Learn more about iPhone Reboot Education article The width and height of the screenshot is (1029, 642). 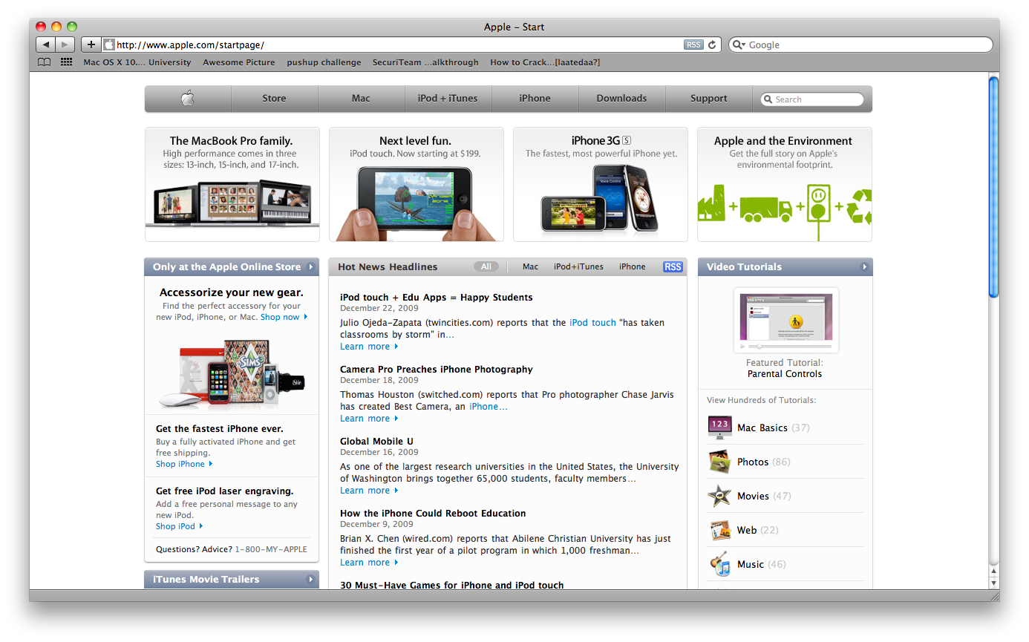point(365,563)
